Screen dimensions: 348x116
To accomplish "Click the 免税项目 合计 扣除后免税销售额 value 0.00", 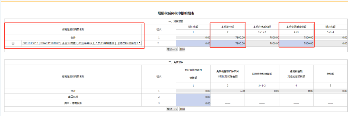I will click(276, 91).
